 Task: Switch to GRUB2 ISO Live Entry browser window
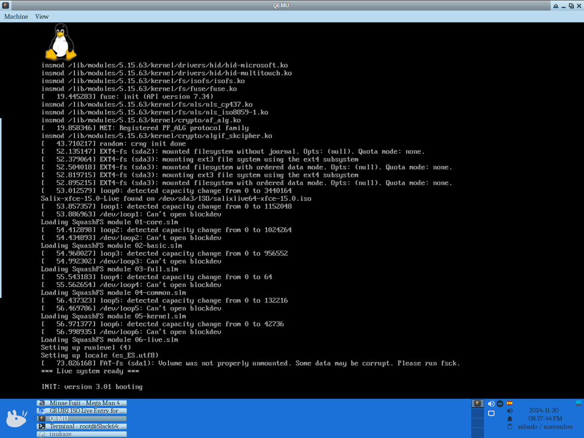coord(82,411)
